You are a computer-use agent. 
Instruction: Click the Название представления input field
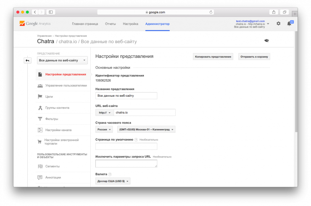click(126, 96)
